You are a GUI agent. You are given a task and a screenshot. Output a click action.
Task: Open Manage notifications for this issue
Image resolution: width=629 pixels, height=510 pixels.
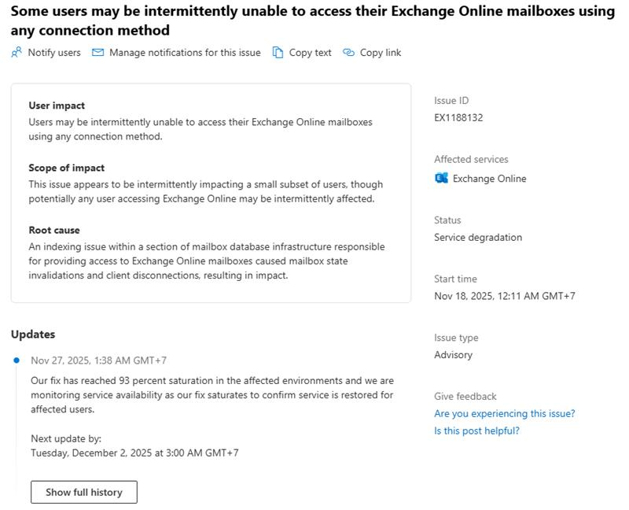185,53
